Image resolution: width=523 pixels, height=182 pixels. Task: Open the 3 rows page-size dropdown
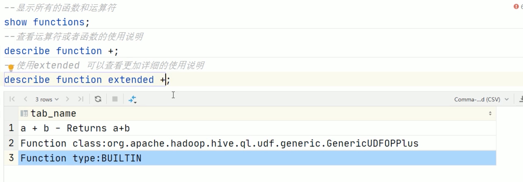pos(47,99)
